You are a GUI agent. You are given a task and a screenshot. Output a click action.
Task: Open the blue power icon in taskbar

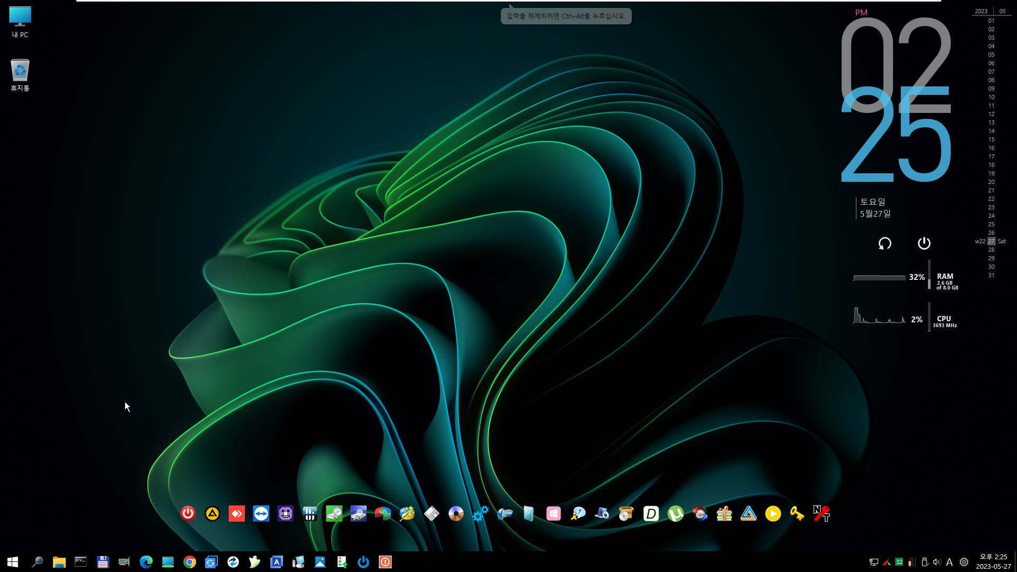[x=363, y=562]
